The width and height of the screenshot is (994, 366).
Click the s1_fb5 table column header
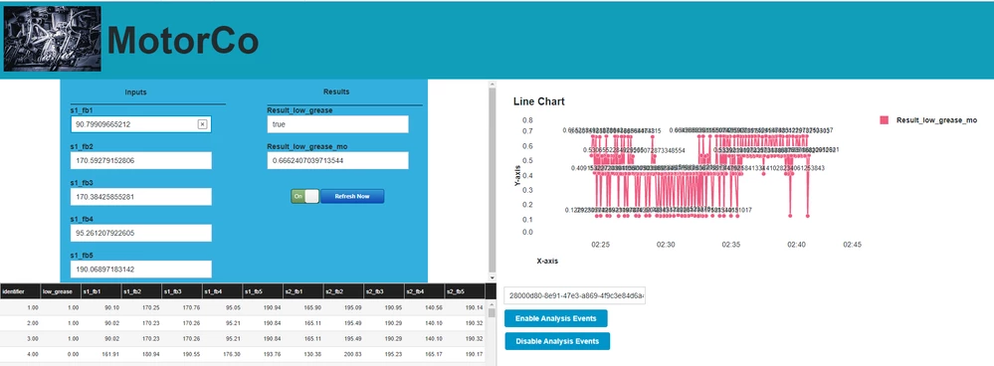coord(263,291)
